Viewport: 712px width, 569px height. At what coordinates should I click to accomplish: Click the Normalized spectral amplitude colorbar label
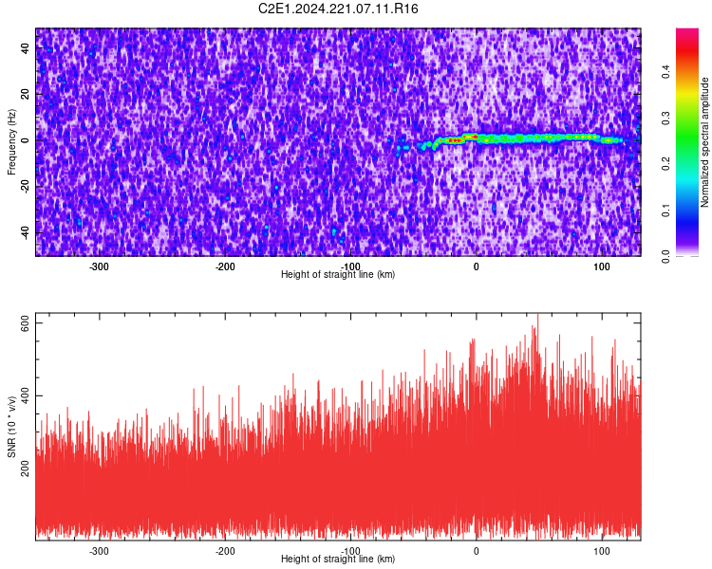(704, 142)
